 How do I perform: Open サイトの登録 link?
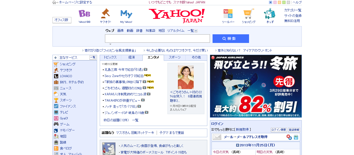[293, 16]
